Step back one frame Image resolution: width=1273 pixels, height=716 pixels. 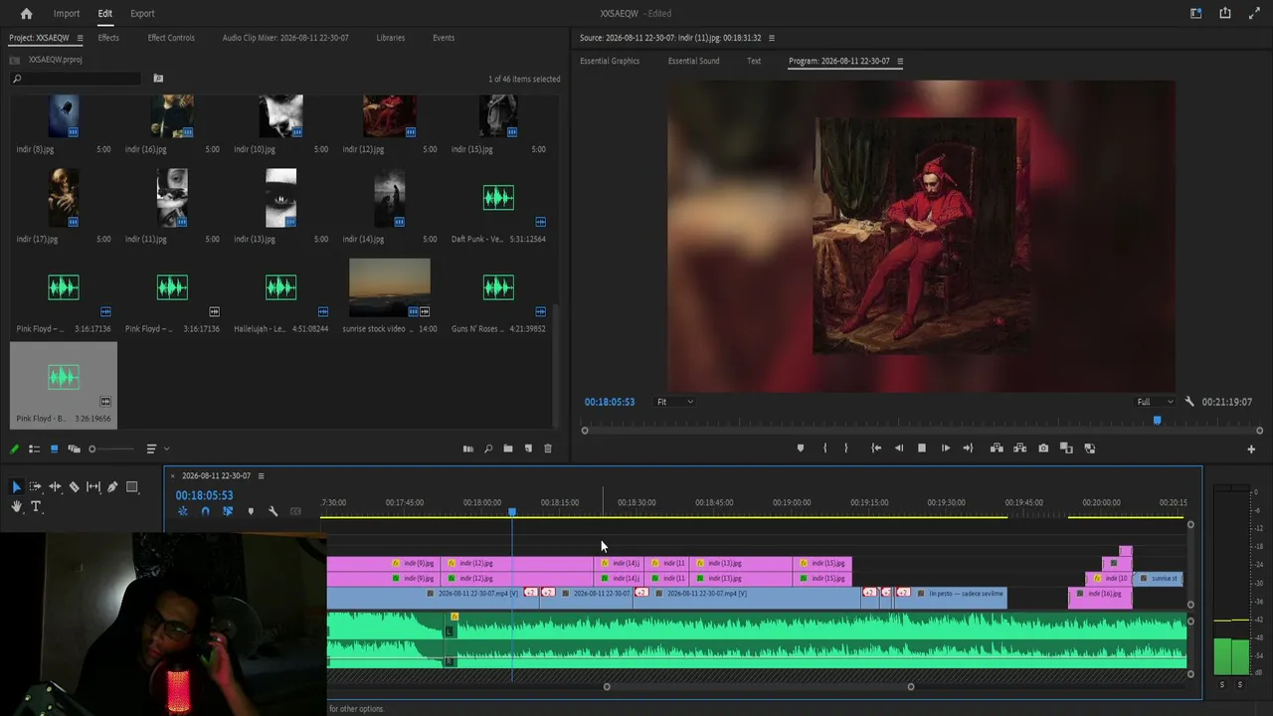tap(898, 448)
